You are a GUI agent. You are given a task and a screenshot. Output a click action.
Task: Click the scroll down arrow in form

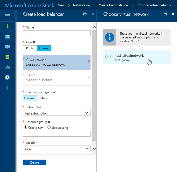coord(94,149)
